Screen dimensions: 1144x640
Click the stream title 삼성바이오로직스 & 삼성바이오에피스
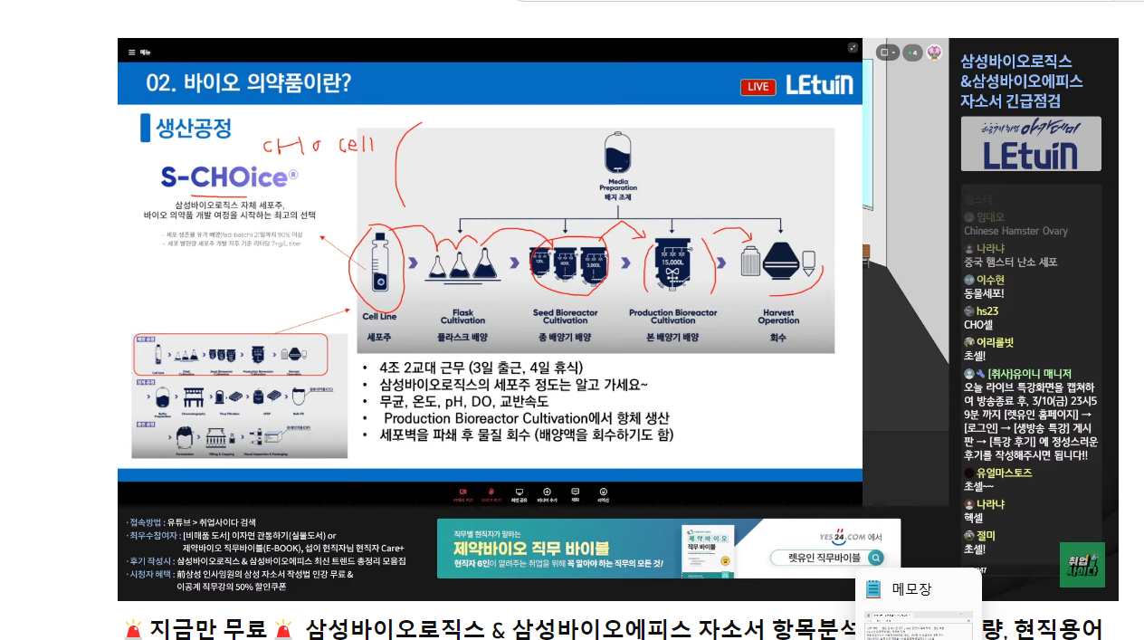tap(1022, 71)
